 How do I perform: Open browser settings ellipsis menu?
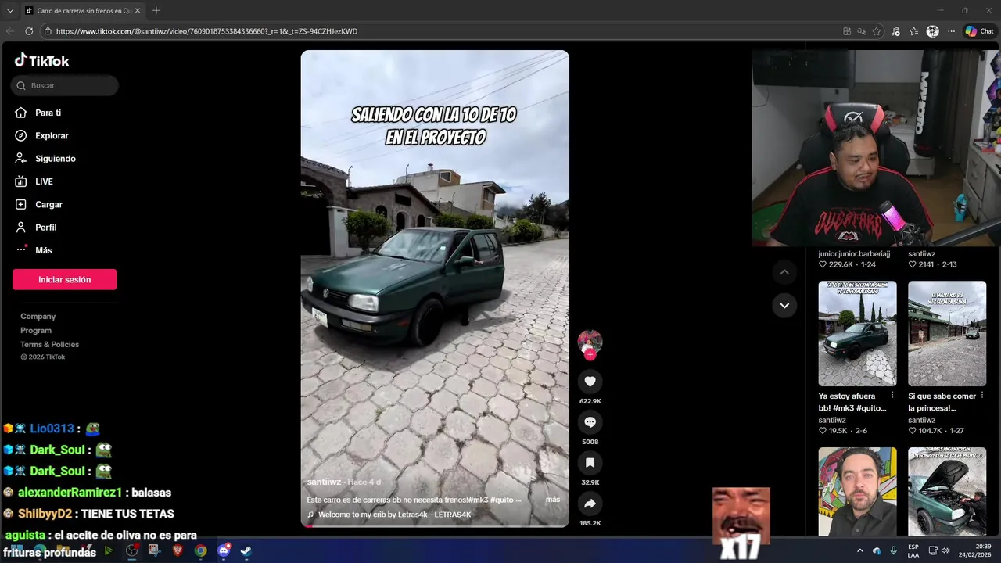pyautogui.click(x=951, y=31)
